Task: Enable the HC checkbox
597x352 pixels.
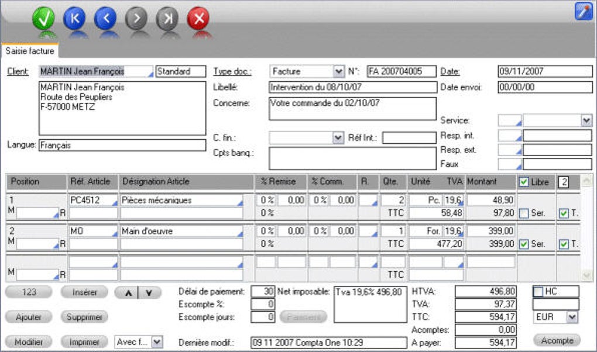Action: click(x=538, y=291)
